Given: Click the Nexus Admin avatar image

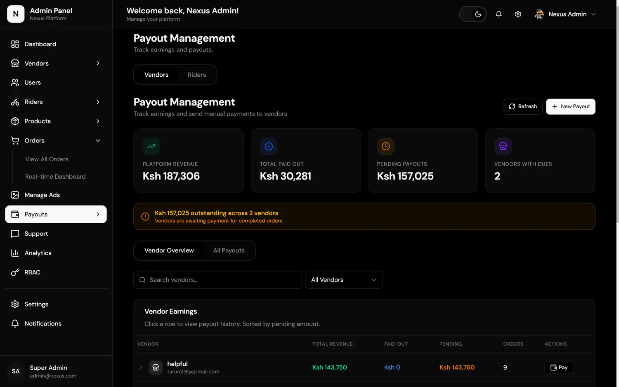Looking at the screenshot, I should (539, 14).
